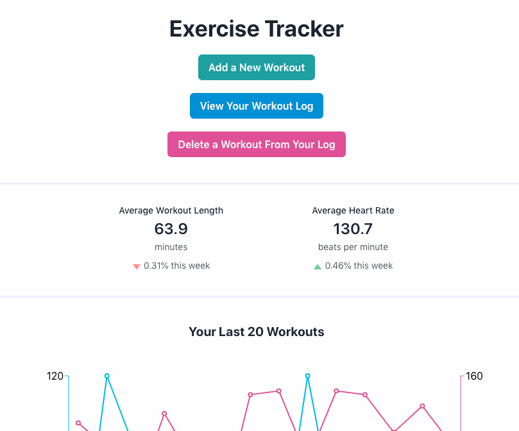519x431 pixels.
Task: Click the Average Heart Rate value 130.7
Action: point(353,228)
